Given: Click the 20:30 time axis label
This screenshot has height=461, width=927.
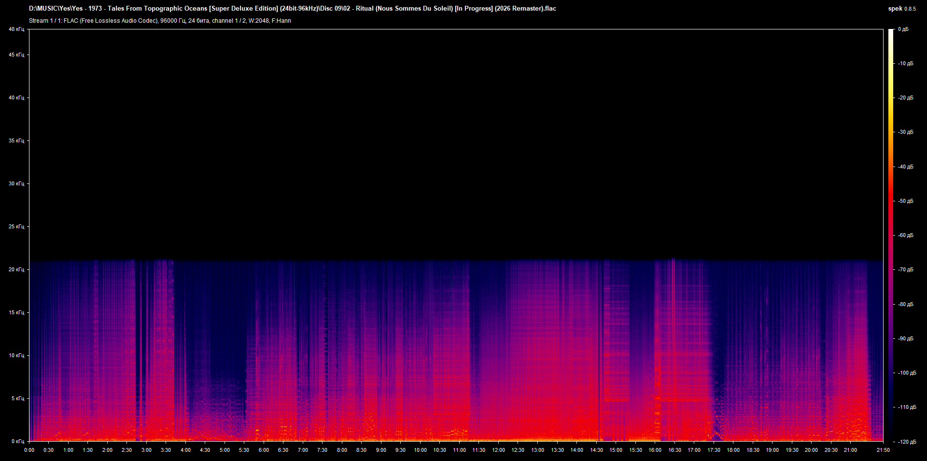Looking at the screenshot, I should point(831,450).
